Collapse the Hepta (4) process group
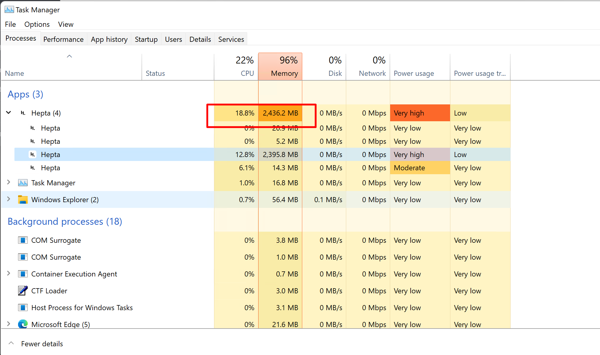This screenshot has height=355, width=600. [x=9, y=113]
